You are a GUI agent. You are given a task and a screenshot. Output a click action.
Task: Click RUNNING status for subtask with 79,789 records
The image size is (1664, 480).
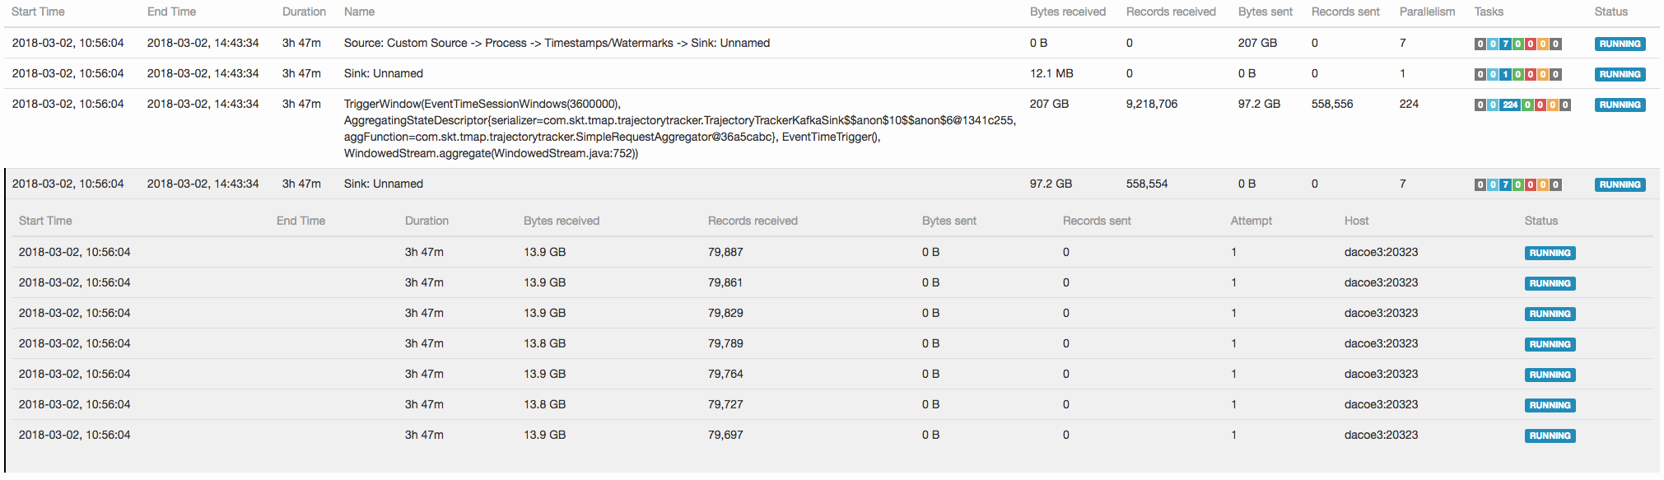[x=1549, y=344]
